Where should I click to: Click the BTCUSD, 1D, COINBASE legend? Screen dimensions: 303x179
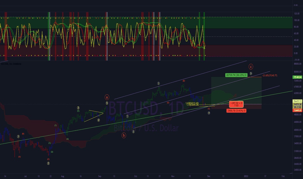(11, 64)
